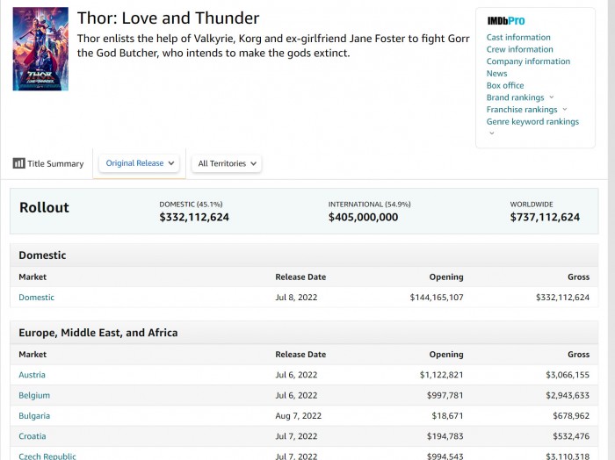615x460 pixels.
Task: Expand the Brand rankings chevron
Action: (551, 97)
